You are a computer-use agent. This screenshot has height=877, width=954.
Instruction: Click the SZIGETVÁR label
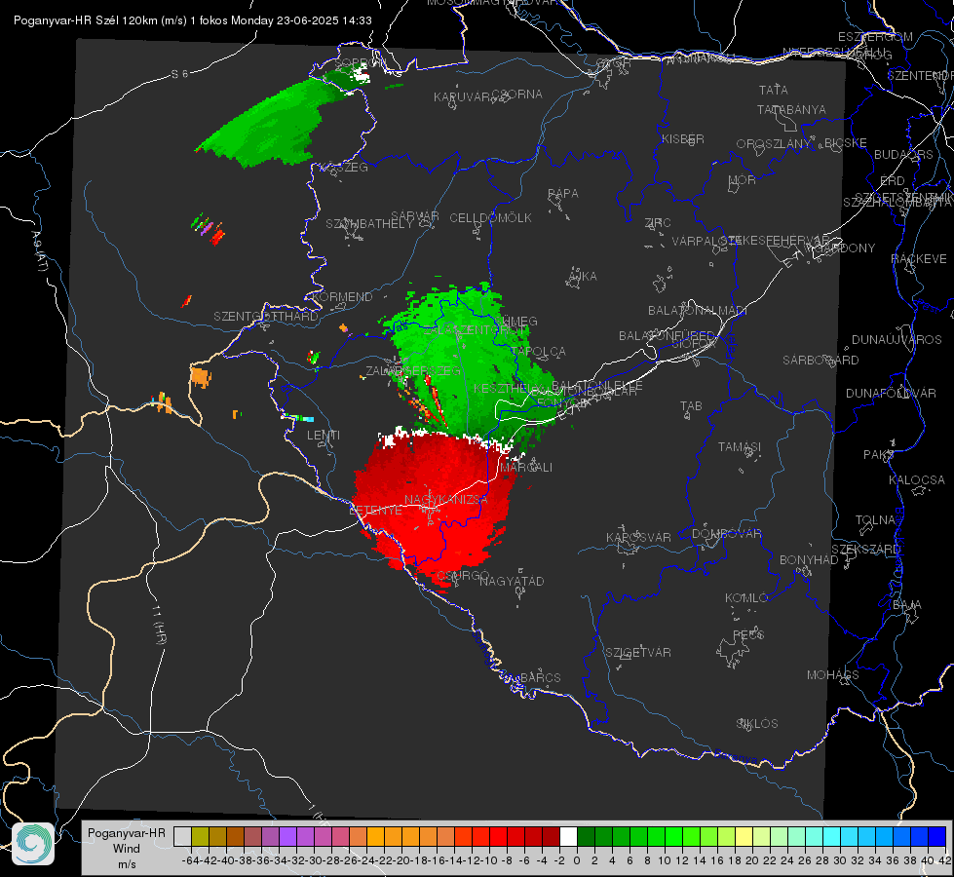(638, 653)
